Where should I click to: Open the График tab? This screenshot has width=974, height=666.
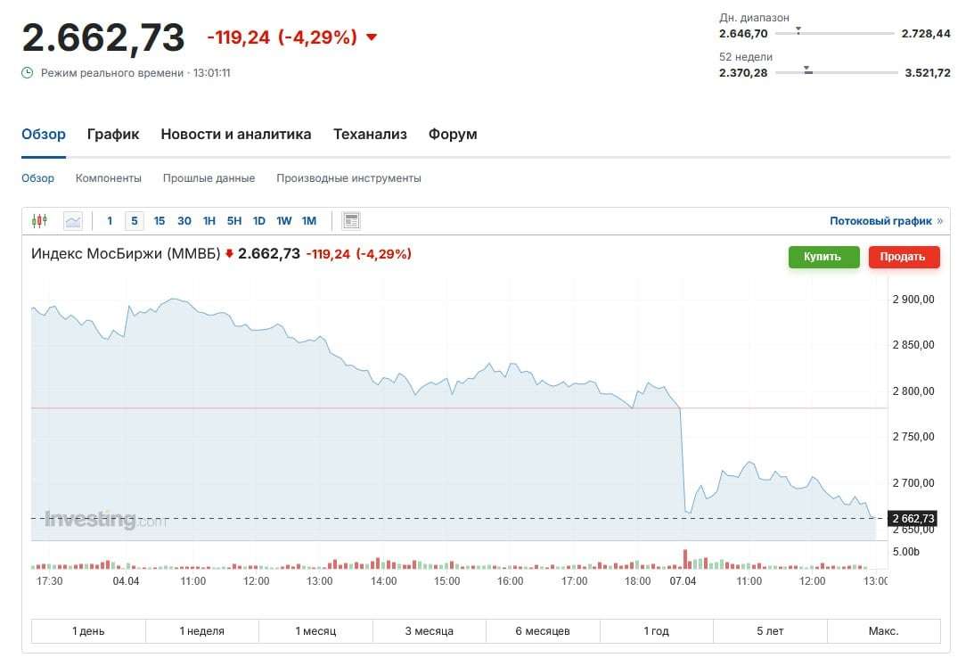pos(113,135)
